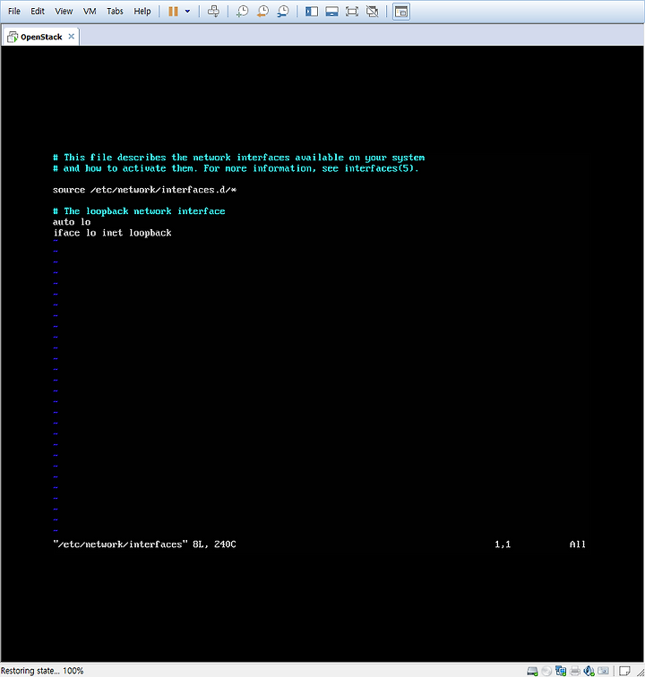The image size is (645, 677).
Task: Toggle the thumbnail bar view
Action: 331,12
